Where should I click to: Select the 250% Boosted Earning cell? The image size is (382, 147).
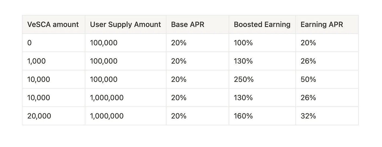pyautogui.click(x=244, y=79)
